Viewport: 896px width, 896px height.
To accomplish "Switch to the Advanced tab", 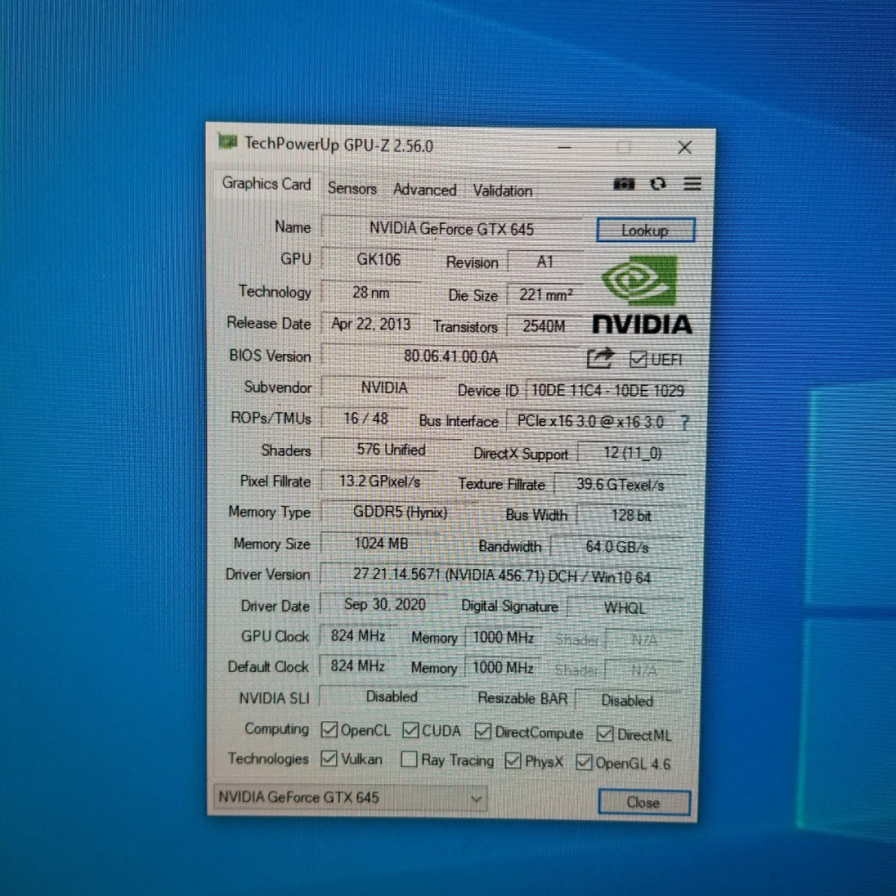I will click(424, 190).
